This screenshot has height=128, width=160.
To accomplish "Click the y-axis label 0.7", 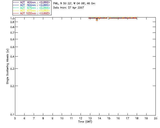I will (12, 33).
